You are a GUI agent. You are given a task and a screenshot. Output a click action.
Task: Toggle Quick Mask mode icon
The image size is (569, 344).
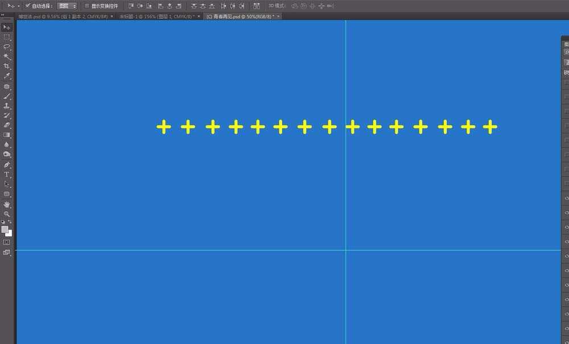[x=7, y=242]
